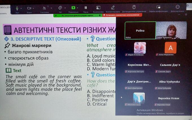192x120 pixels.
Task: Click Аліна Морозенко's orange avatar tile
Action: pyautogui.click(x=170, y=48)
